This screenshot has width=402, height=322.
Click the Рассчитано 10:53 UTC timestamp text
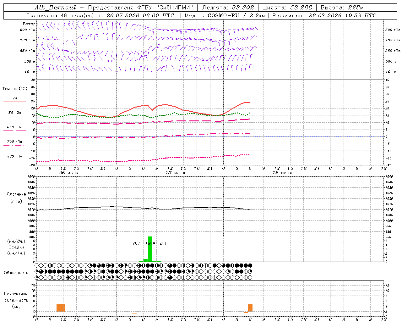pos(324,15)
